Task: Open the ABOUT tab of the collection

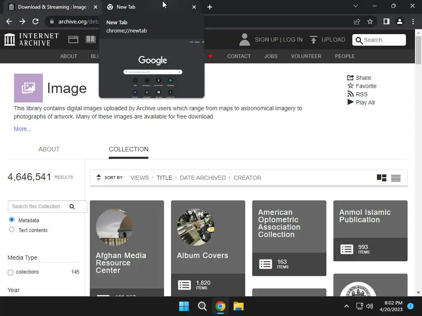Action: click(49, 149)
